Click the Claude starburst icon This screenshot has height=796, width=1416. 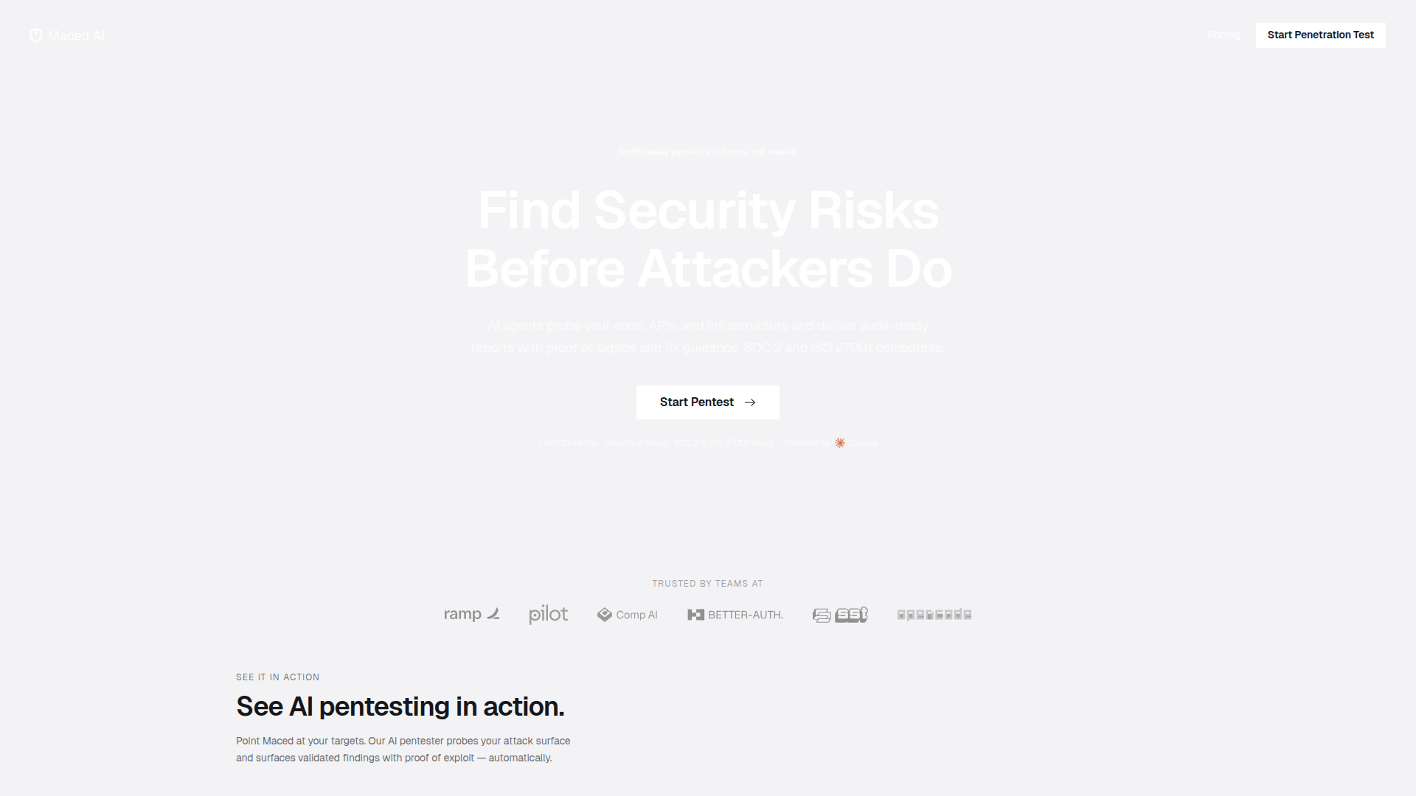pos(840,443)
